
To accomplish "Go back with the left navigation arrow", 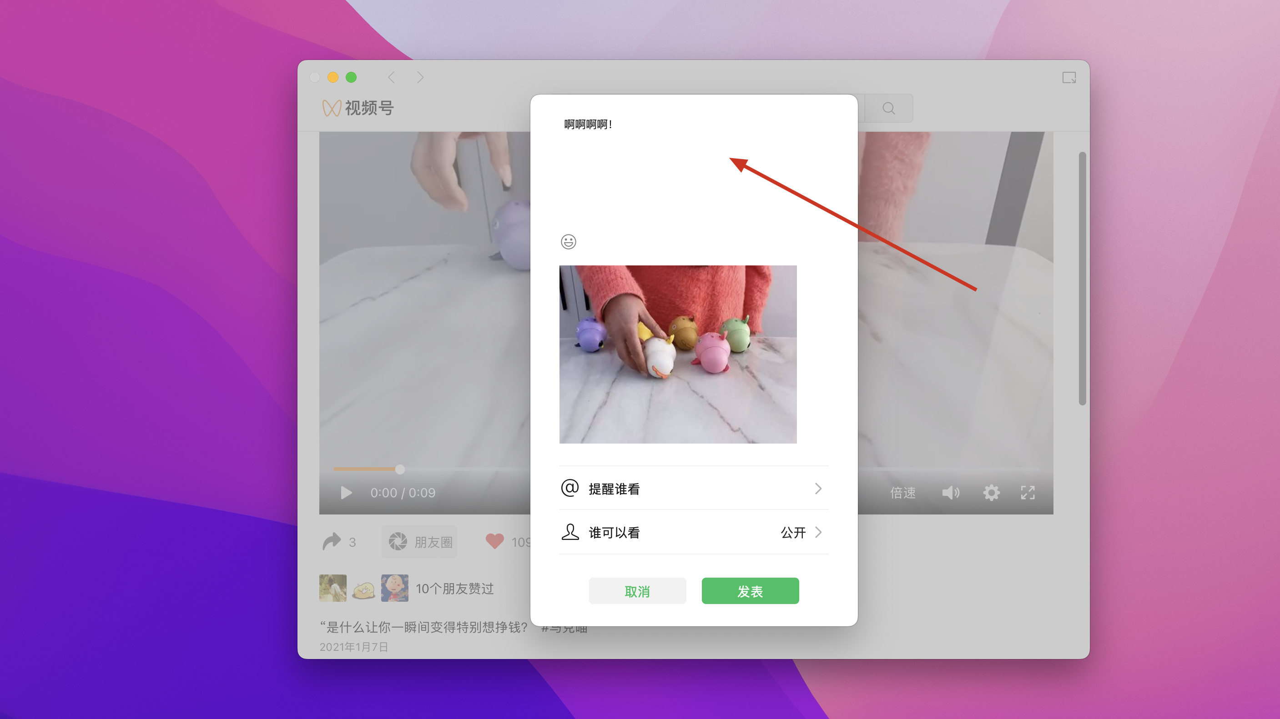I will [392, 77].
